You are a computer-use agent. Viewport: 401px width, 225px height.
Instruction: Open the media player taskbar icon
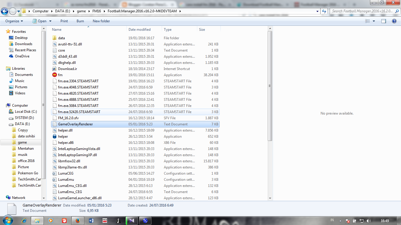click(50, 221)
